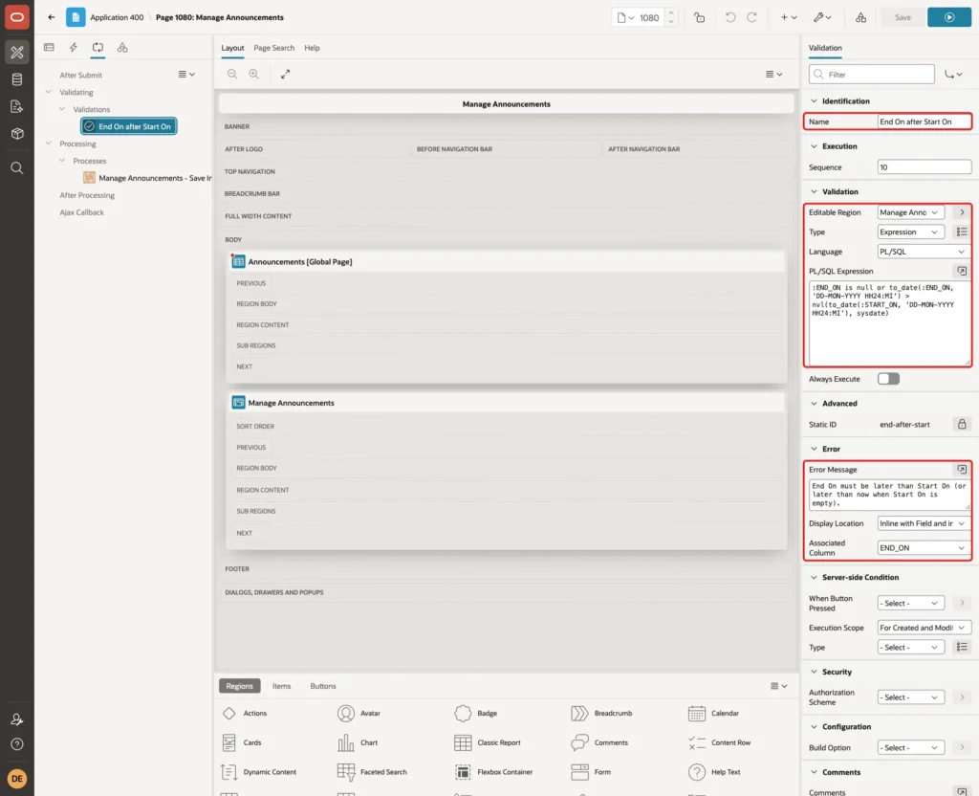Zoom out the layout view
979x796 pixels.
(231, 74)
